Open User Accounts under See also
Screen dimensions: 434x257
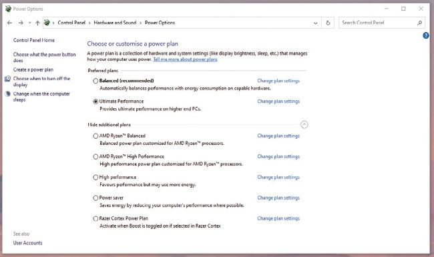point(27,243)
